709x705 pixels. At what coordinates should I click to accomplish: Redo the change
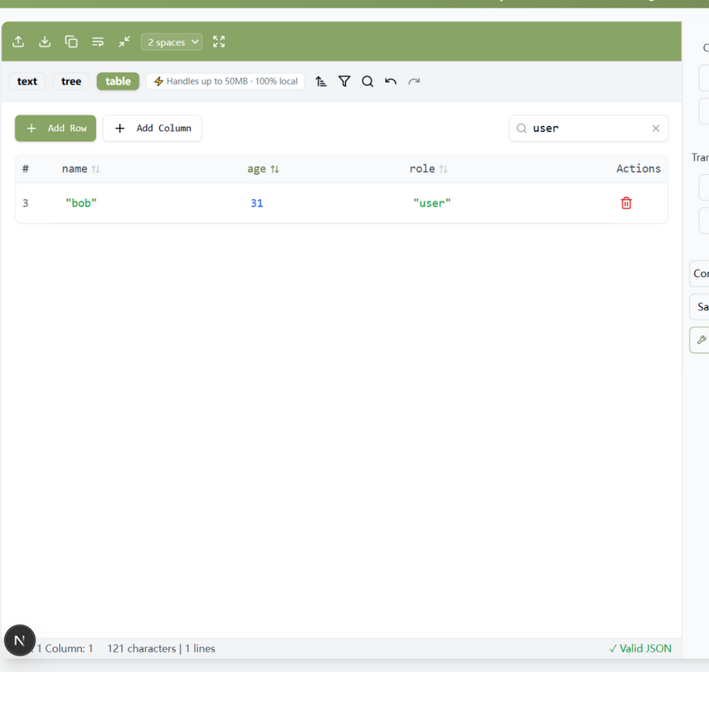(414, 81)
